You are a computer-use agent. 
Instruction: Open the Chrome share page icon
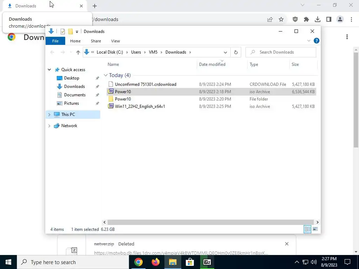[270, 20]
